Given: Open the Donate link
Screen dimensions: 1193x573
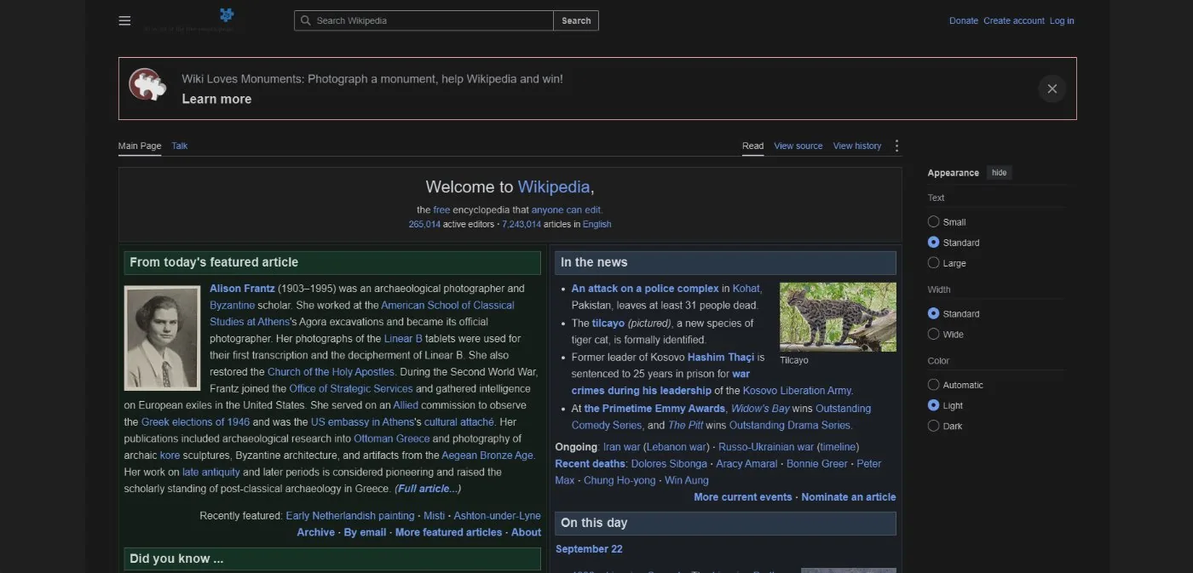Looking at the screenshot, I should point(964,20).
